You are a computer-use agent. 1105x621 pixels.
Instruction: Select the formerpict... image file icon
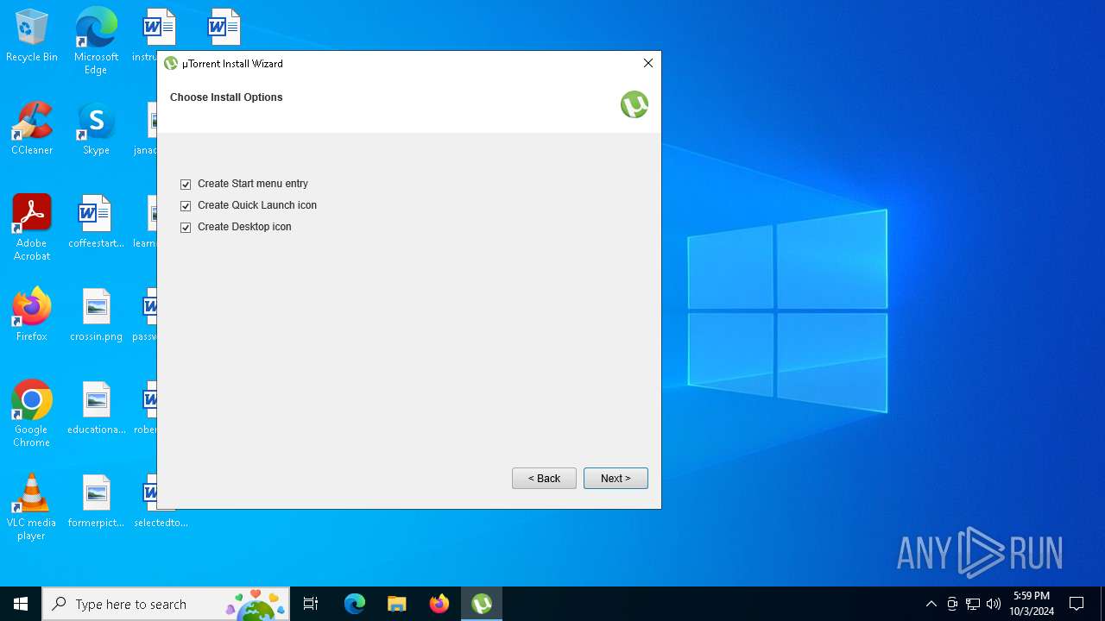[x=96, y=501]
